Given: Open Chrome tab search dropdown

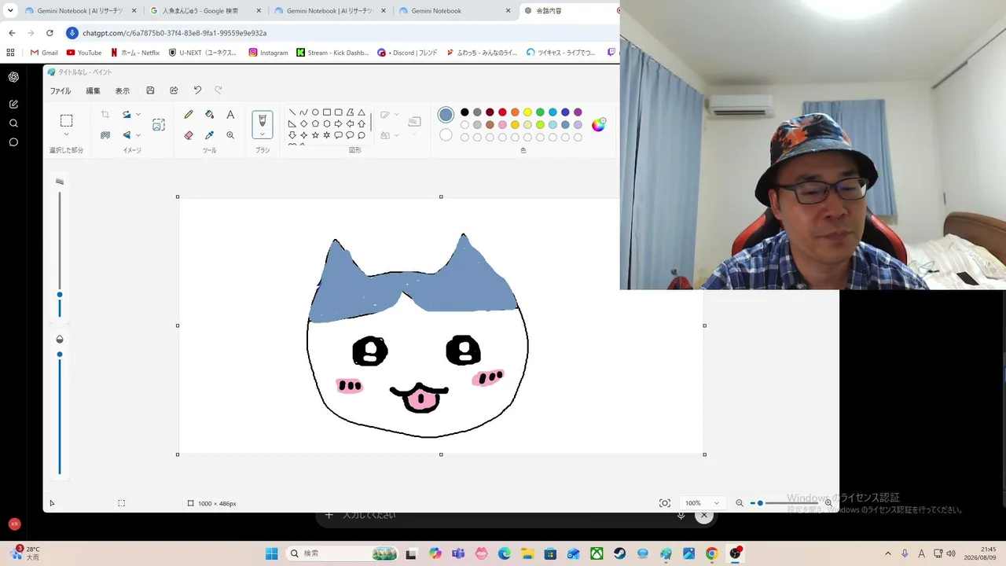Looking at the screenshot, I should 10,11.
